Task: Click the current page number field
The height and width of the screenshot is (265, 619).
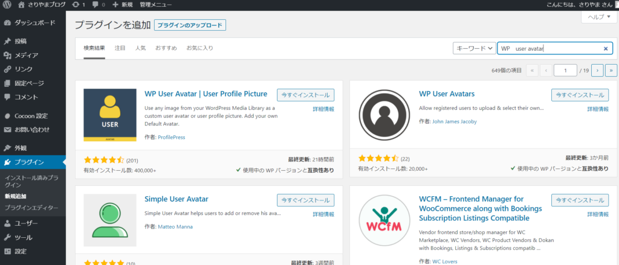Action: [565, 70]
